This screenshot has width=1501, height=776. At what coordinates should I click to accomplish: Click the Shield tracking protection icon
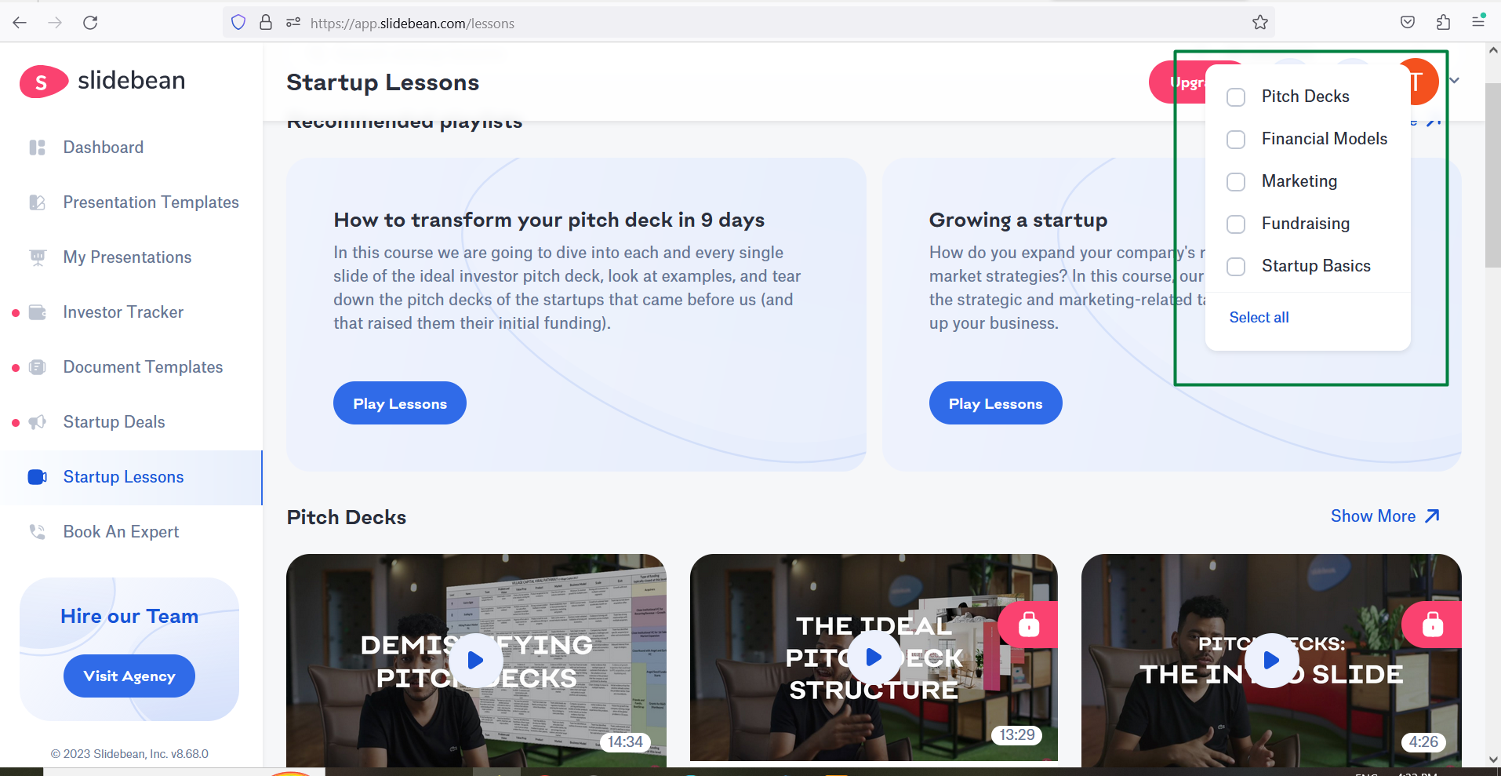click(238, 23)
